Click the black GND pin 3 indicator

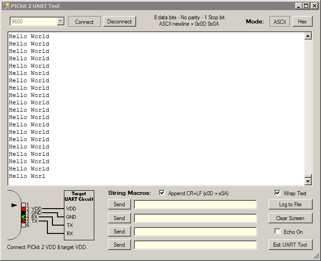(x=23, y=213)
